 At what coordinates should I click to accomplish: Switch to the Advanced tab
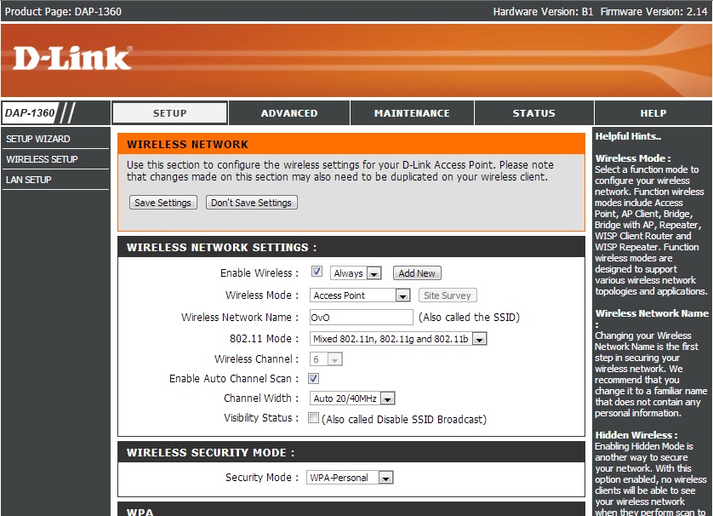pos(289,113)
